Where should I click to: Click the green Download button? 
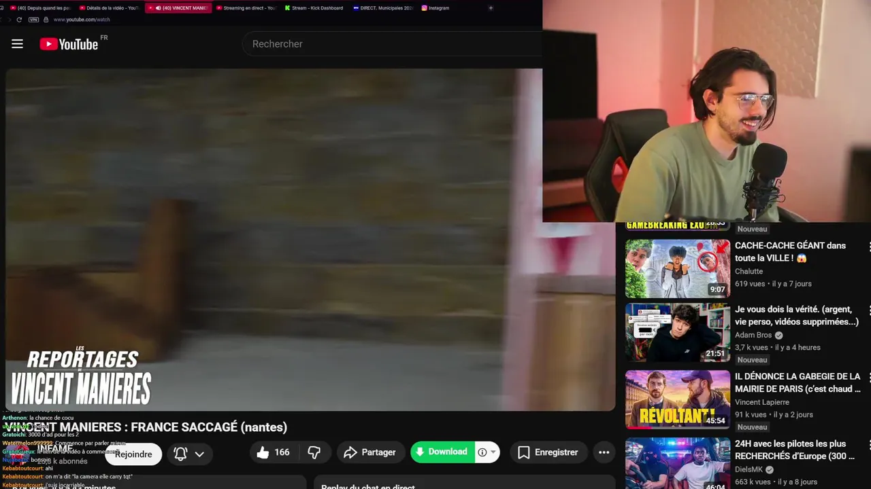[x=442, y=452]
